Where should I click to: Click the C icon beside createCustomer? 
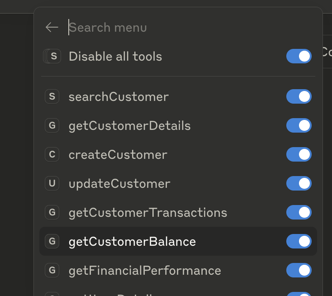52,154
